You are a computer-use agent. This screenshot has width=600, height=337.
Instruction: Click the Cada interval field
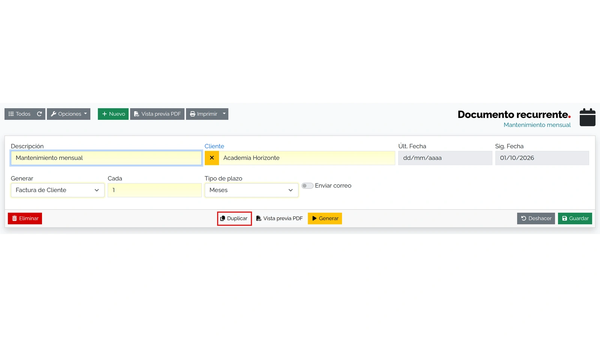(x=154, y=190)
